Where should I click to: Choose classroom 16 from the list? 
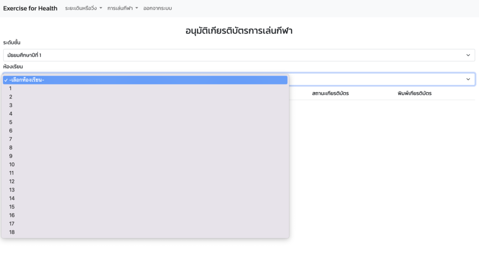click(x=145, y=215)
